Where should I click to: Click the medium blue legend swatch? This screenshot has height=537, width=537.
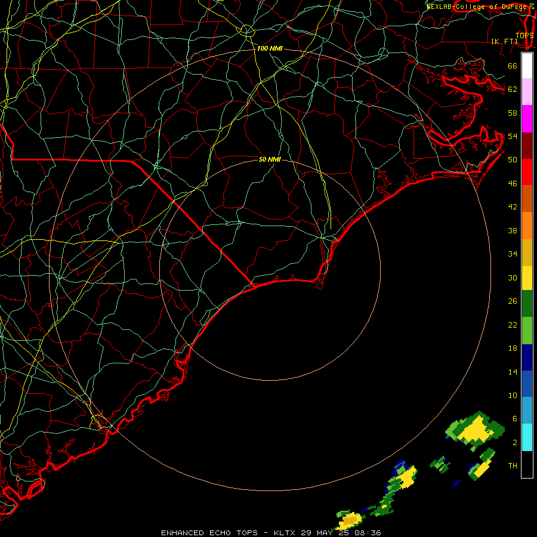tap(527, 384)
